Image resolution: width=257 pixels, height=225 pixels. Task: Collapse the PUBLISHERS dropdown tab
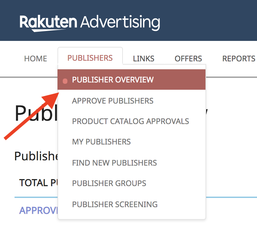click(90, 58)
